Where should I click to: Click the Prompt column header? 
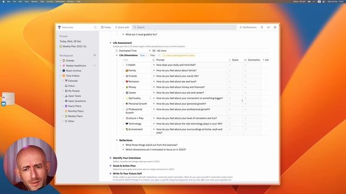pos(160,60)
